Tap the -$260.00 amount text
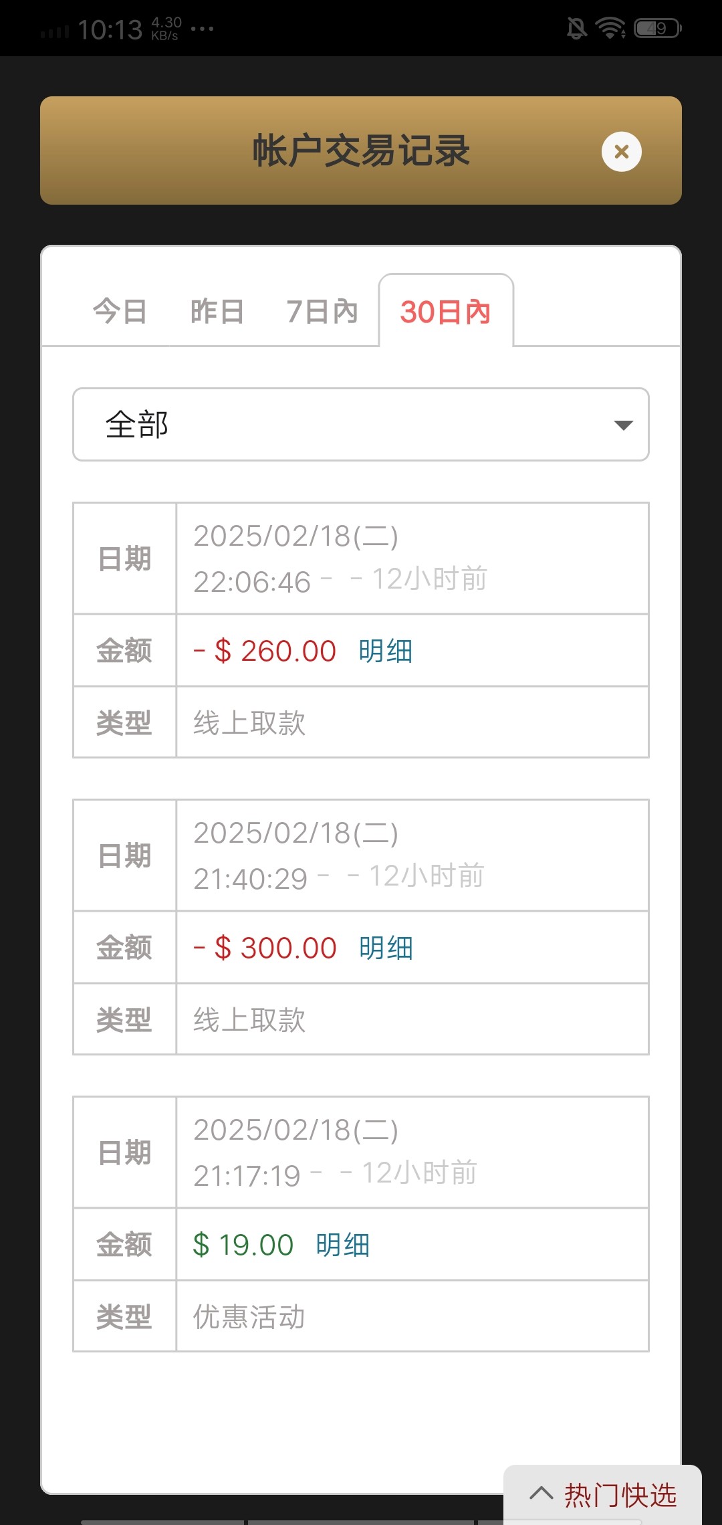The height and width of the screenshot is (1525, 722). pos(265,651)
